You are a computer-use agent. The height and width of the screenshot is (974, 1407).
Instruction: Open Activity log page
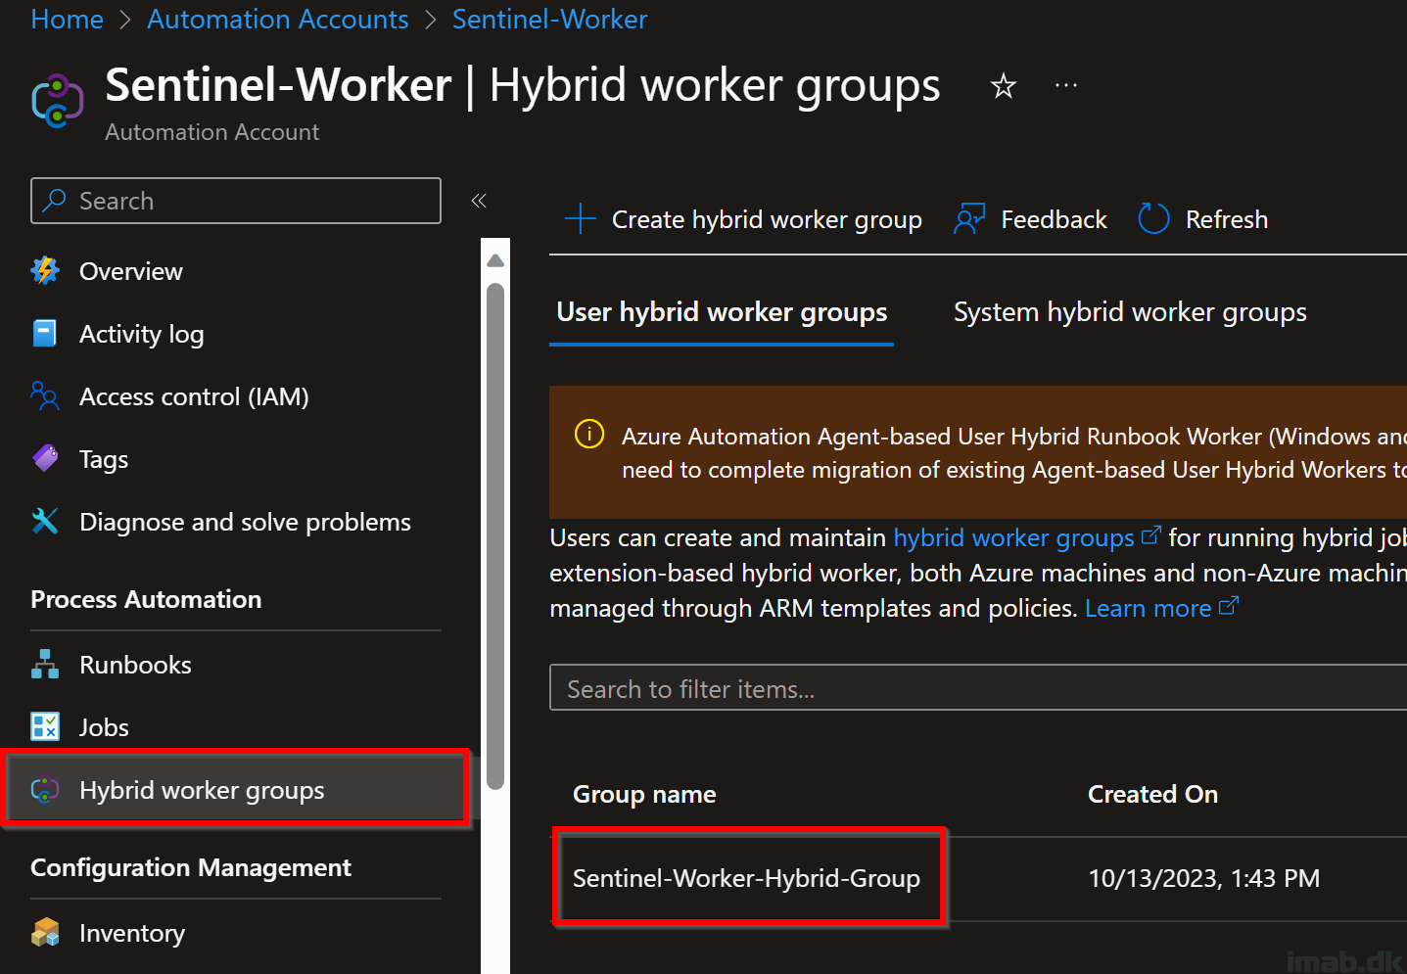click(x=141, y=334)
